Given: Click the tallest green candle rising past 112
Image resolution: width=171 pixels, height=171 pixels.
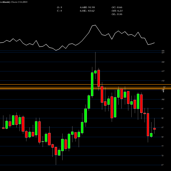Looking at the screenshot, I should point(92,84).
